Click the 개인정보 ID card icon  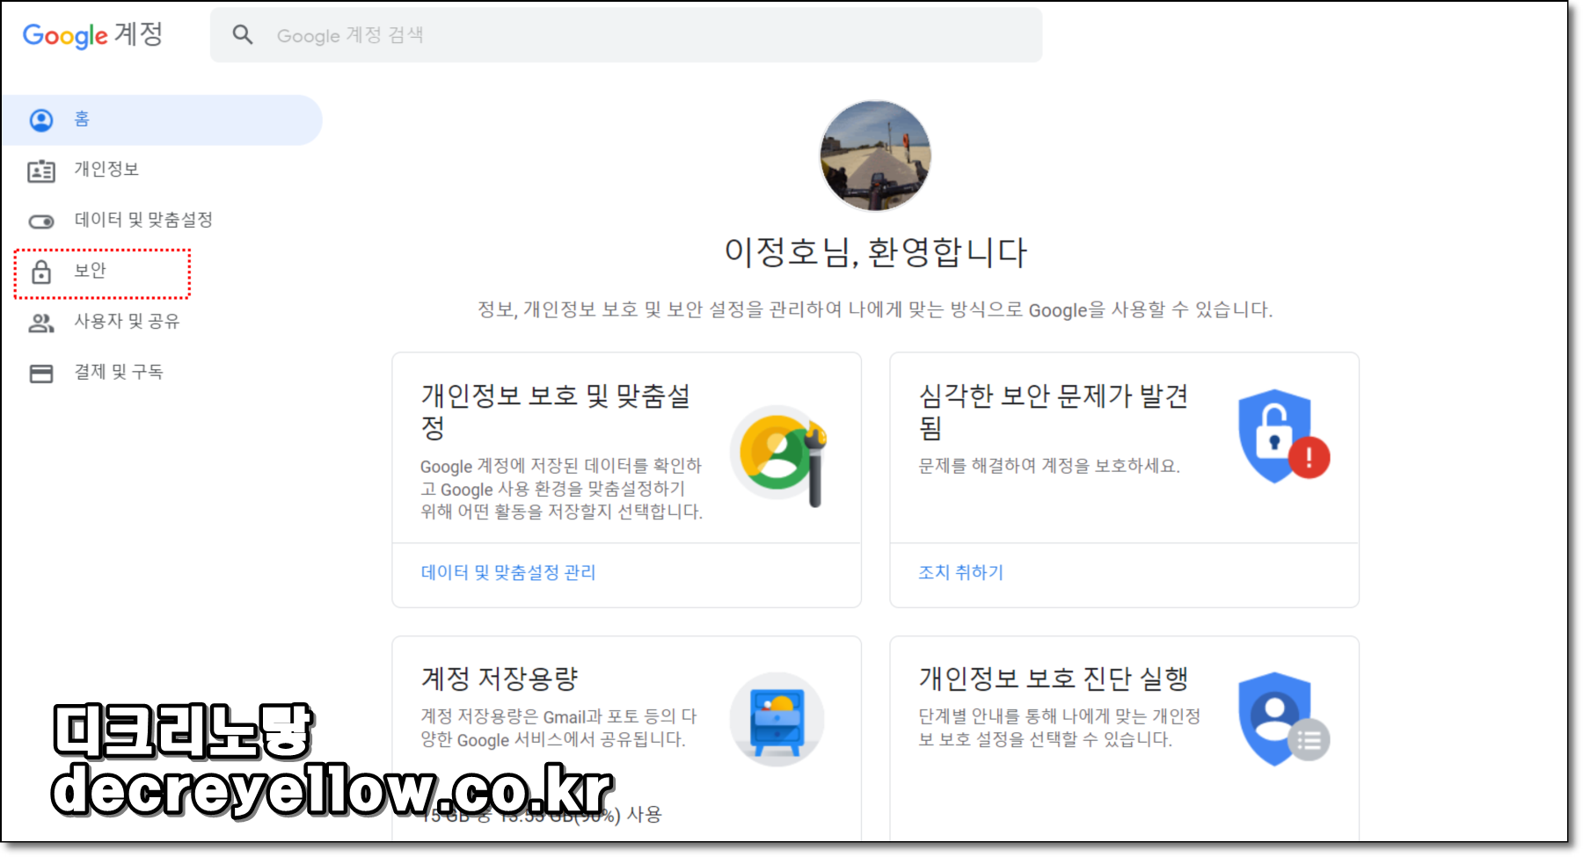(x=41, y=171)
